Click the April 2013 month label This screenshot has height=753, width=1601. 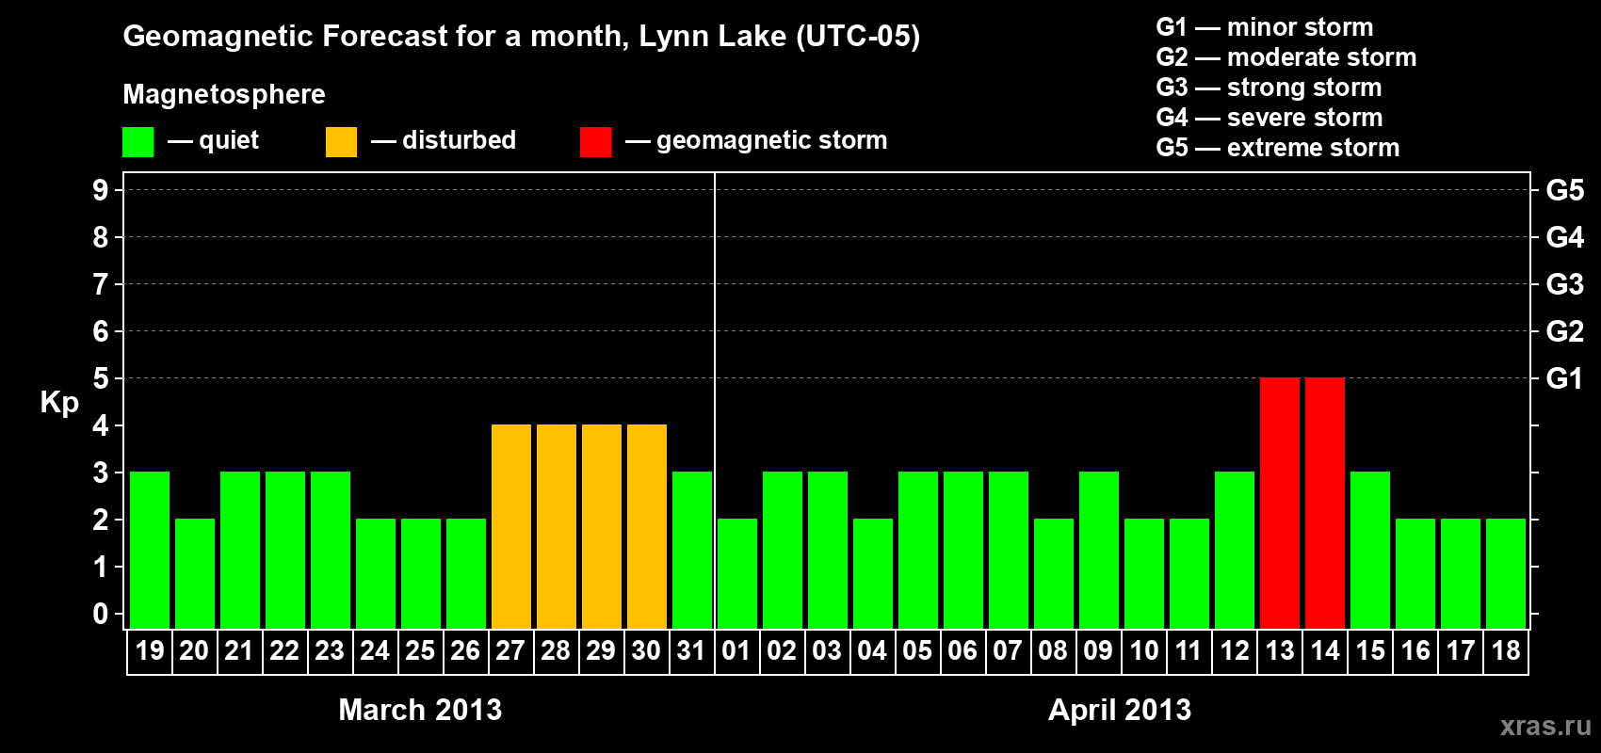(x=1120, y=710)
